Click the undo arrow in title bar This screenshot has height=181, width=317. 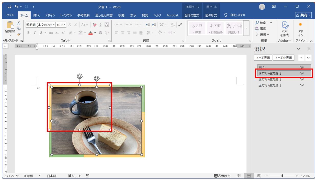tap(17, 7)
